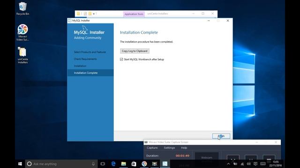
Task: Show hidden system tray icons
Action: (x=228, y=164)
